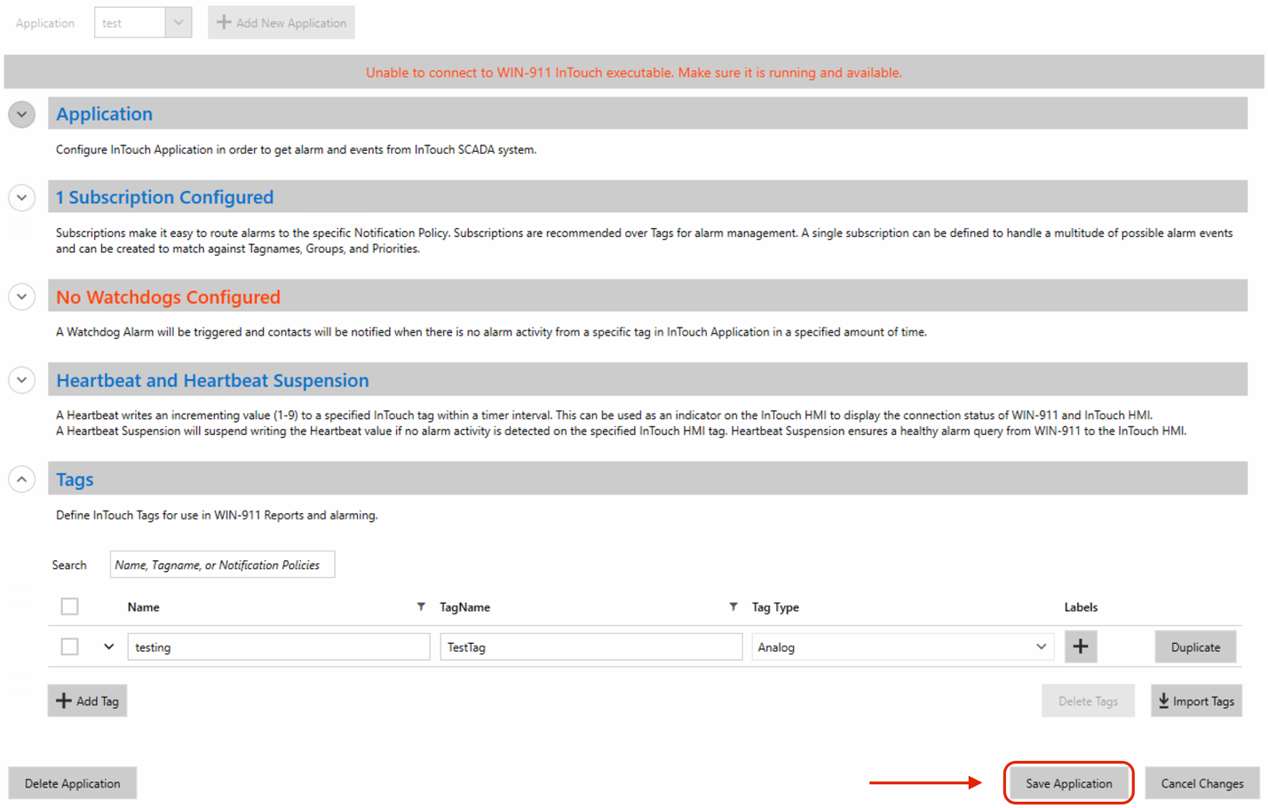Click the Tags section heading
Screen dimensions: 1268x808
pyautogui.click(x=75, y=479)
